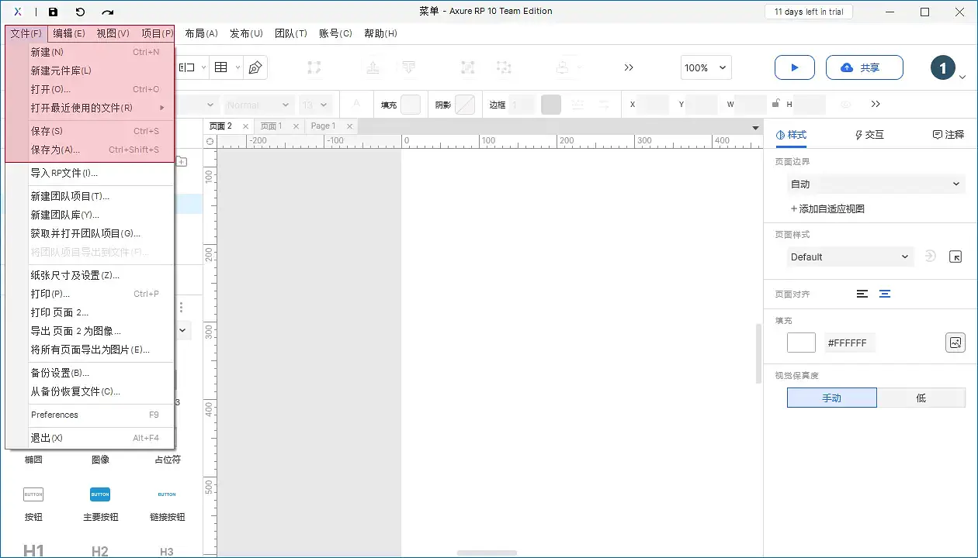Click the blue Preview play button
The height and width of the screenshot is (558, 978).
click(794, 67)
